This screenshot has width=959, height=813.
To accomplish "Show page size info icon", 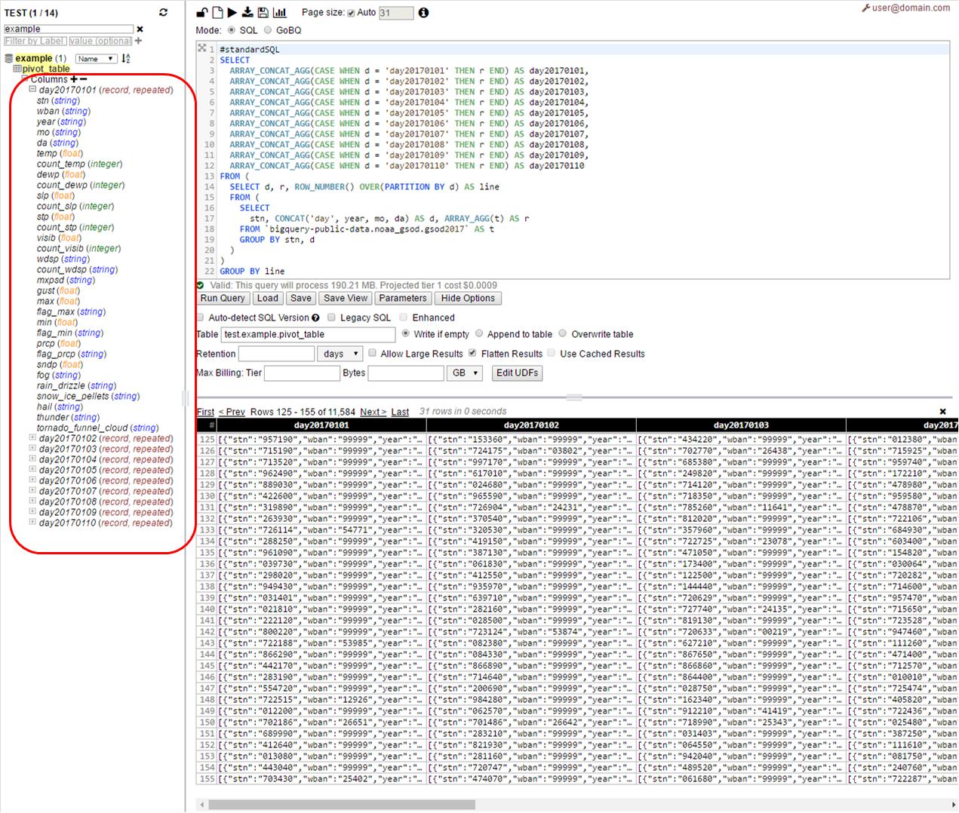I will [423, 13].
